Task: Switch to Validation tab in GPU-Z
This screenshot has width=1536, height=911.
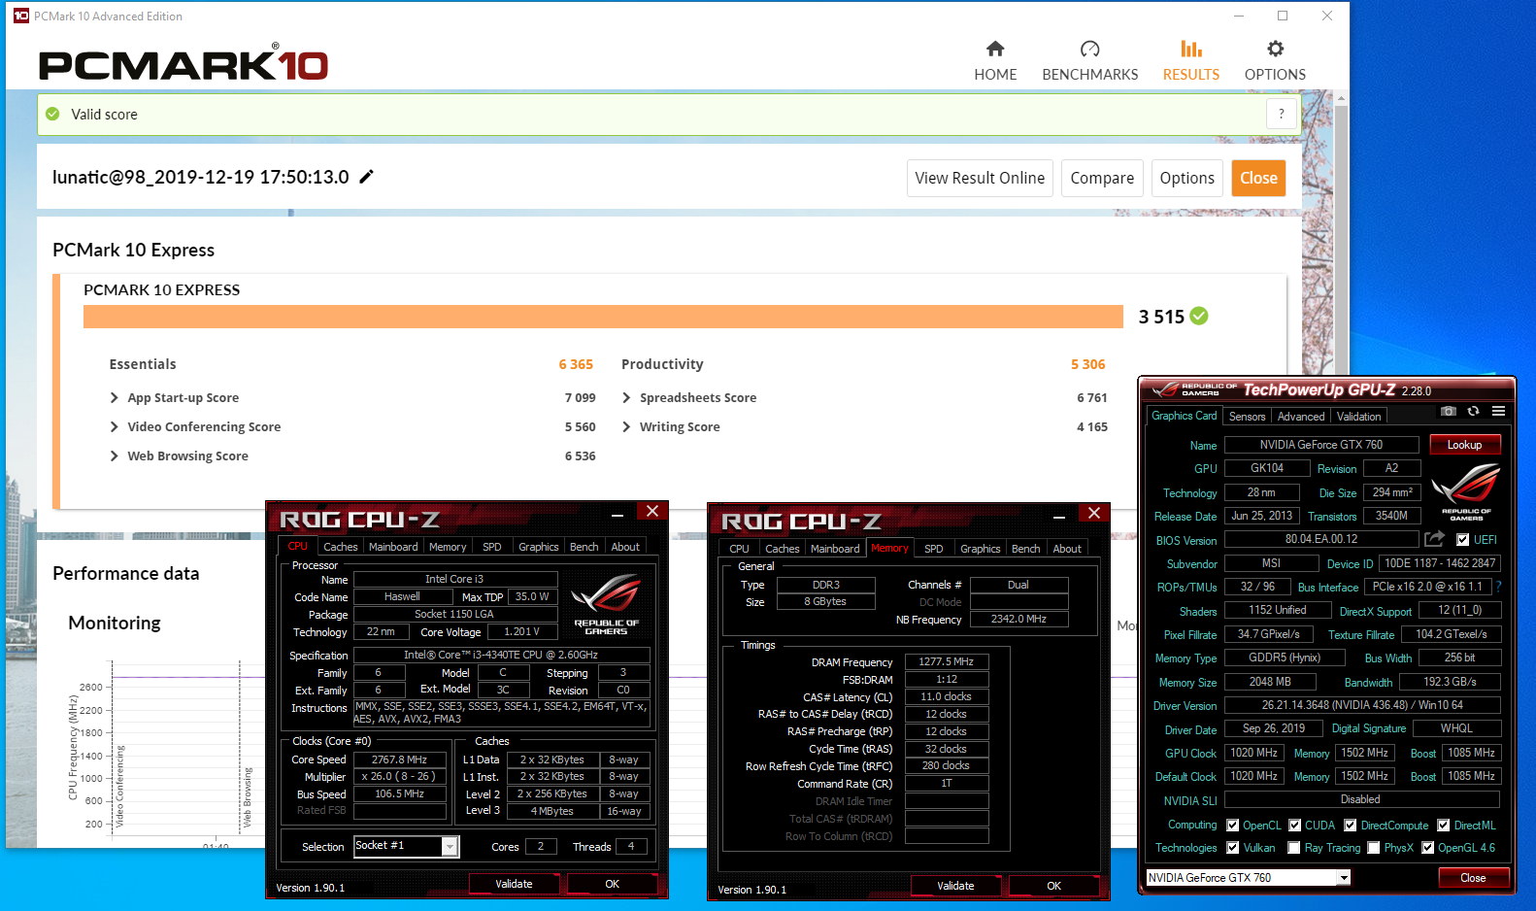Action: click(1359, 417)
